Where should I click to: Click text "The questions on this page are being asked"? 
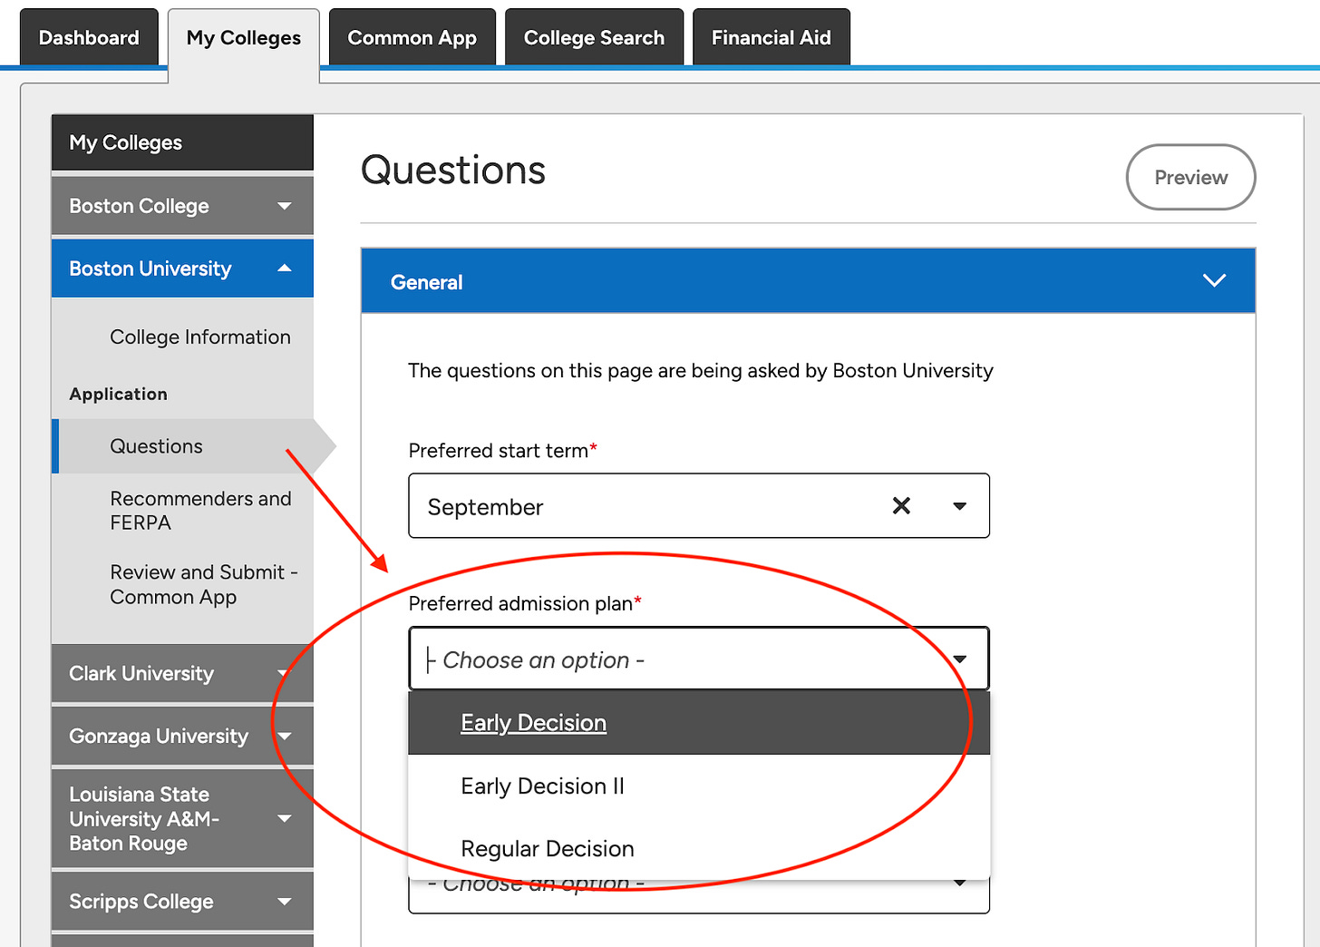click(605, 370)
